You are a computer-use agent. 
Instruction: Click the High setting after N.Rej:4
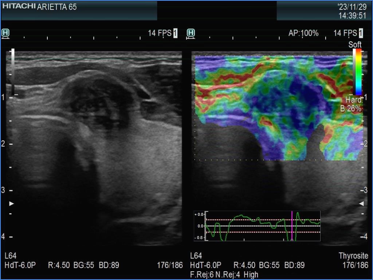251,275
